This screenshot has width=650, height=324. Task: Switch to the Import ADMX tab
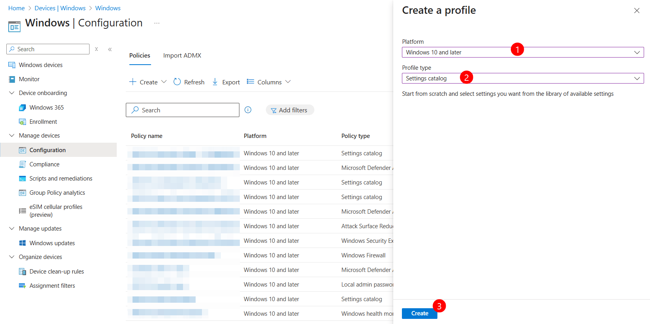pos(182,56)
